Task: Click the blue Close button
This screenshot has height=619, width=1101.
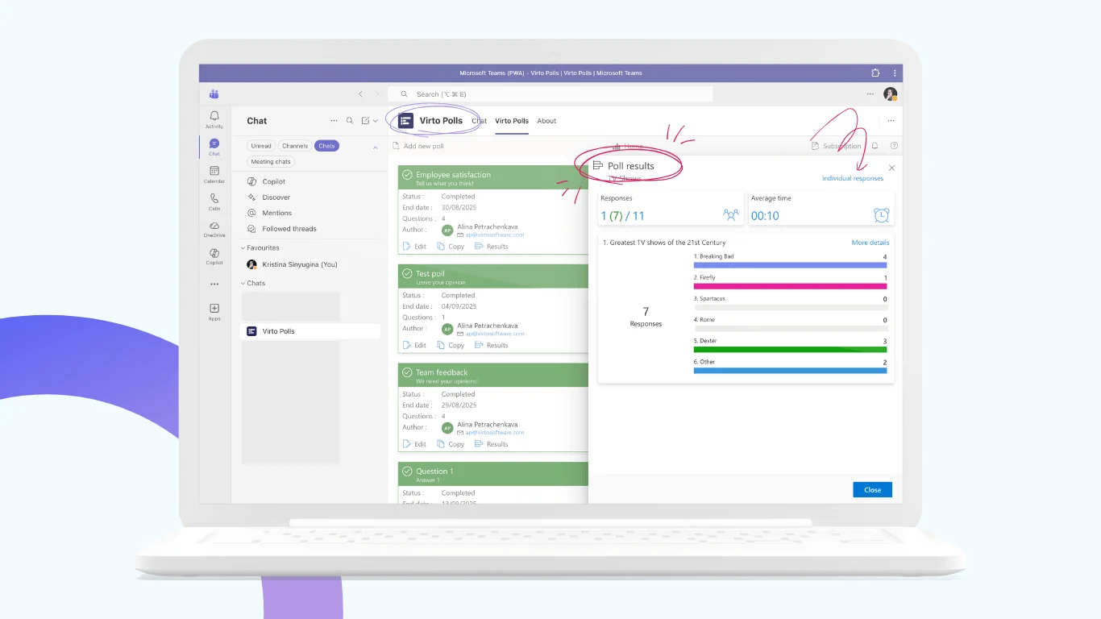Action: (872, 490)
